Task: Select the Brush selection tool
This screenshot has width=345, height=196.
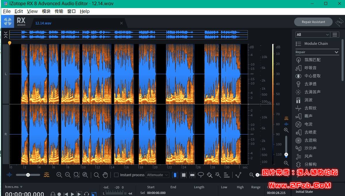Action: [x=209, y=175]
